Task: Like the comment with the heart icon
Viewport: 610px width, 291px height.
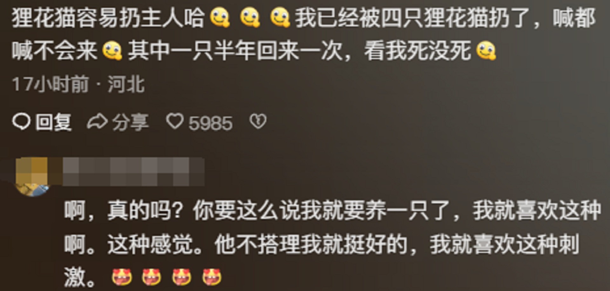Action: [x=175, y=121]
